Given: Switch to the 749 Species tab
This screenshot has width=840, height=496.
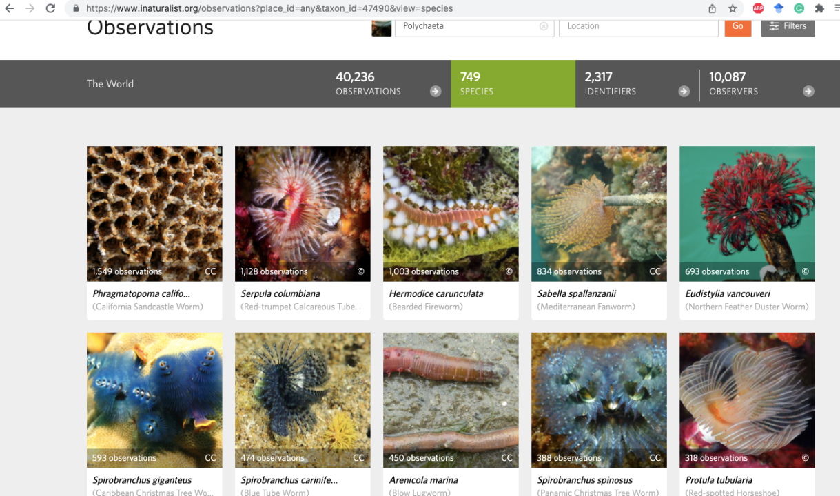Looking at the screenshot, I should tap(513, 83).
